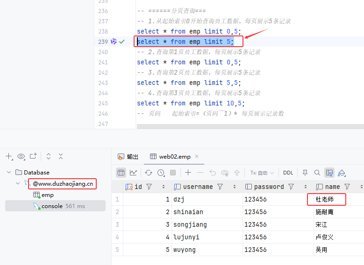Screen dimensions: 364x265
Task: Click the DDL button
Action: (x=288, y=173)
